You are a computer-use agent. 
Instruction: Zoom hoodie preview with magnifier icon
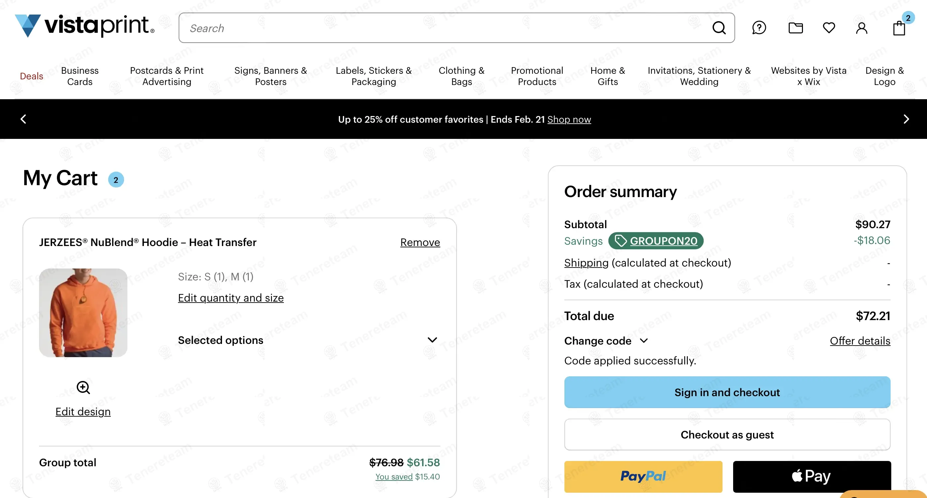tap(83, 387)
